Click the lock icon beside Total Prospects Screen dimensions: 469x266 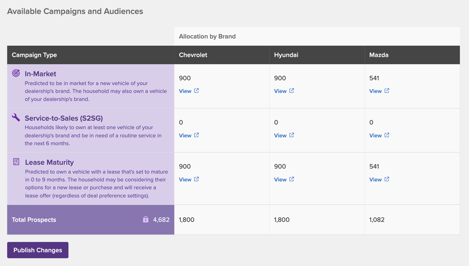click(x=146, y=219)
